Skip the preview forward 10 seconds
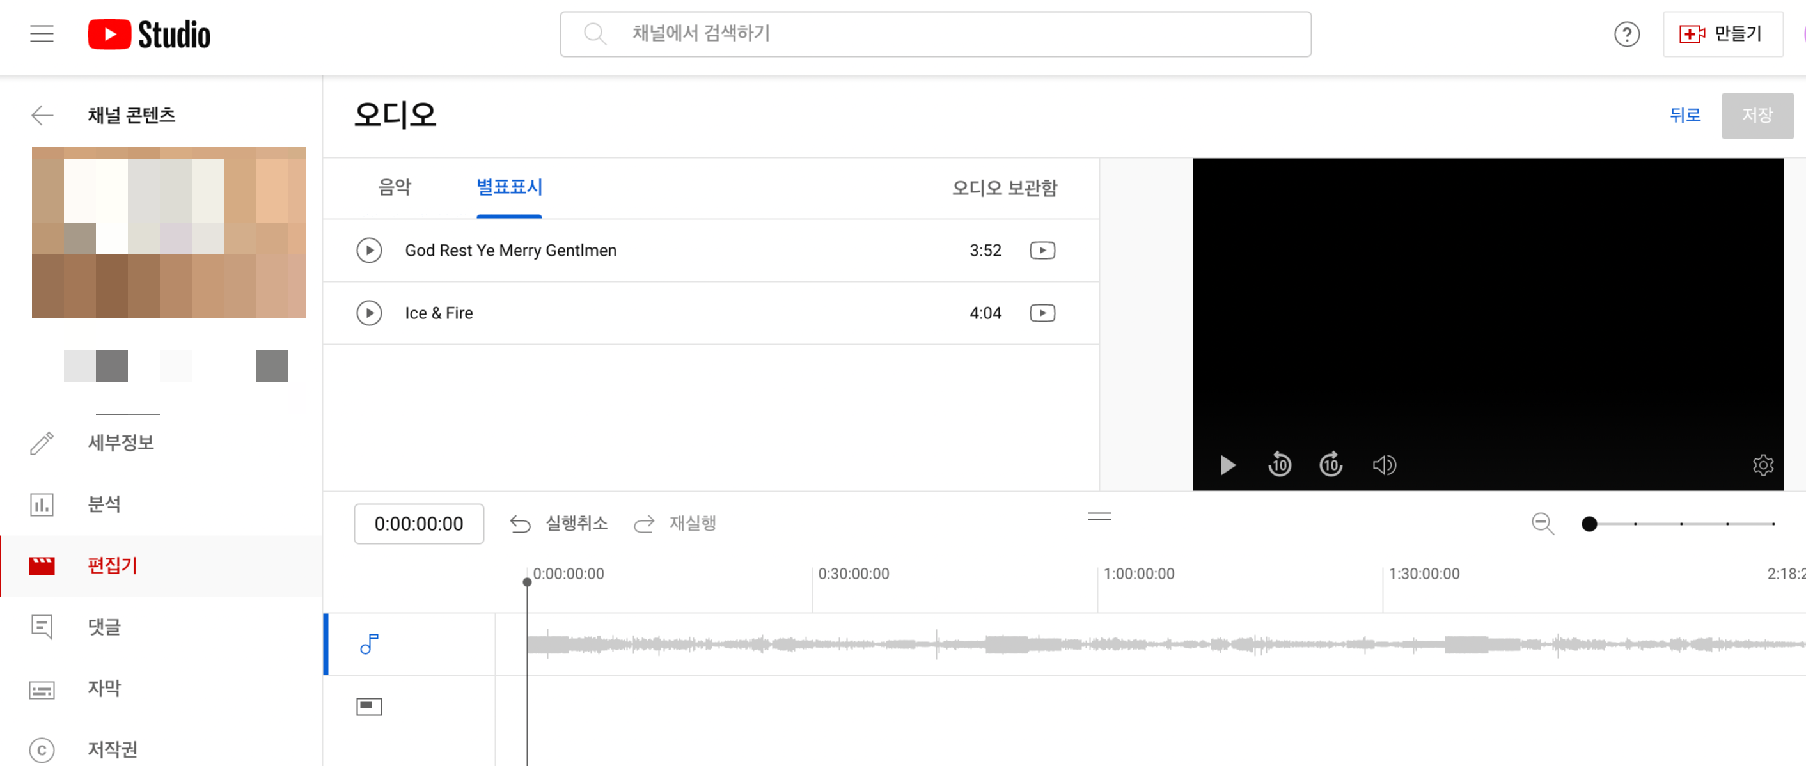 pos(1331,464)
